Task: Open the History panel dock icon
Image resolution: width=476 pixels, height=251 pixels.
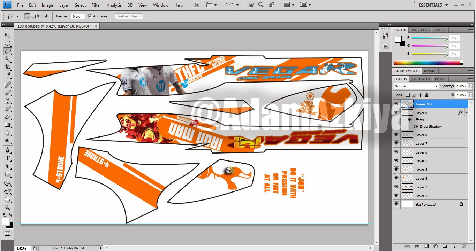Action: coord(385,36)
